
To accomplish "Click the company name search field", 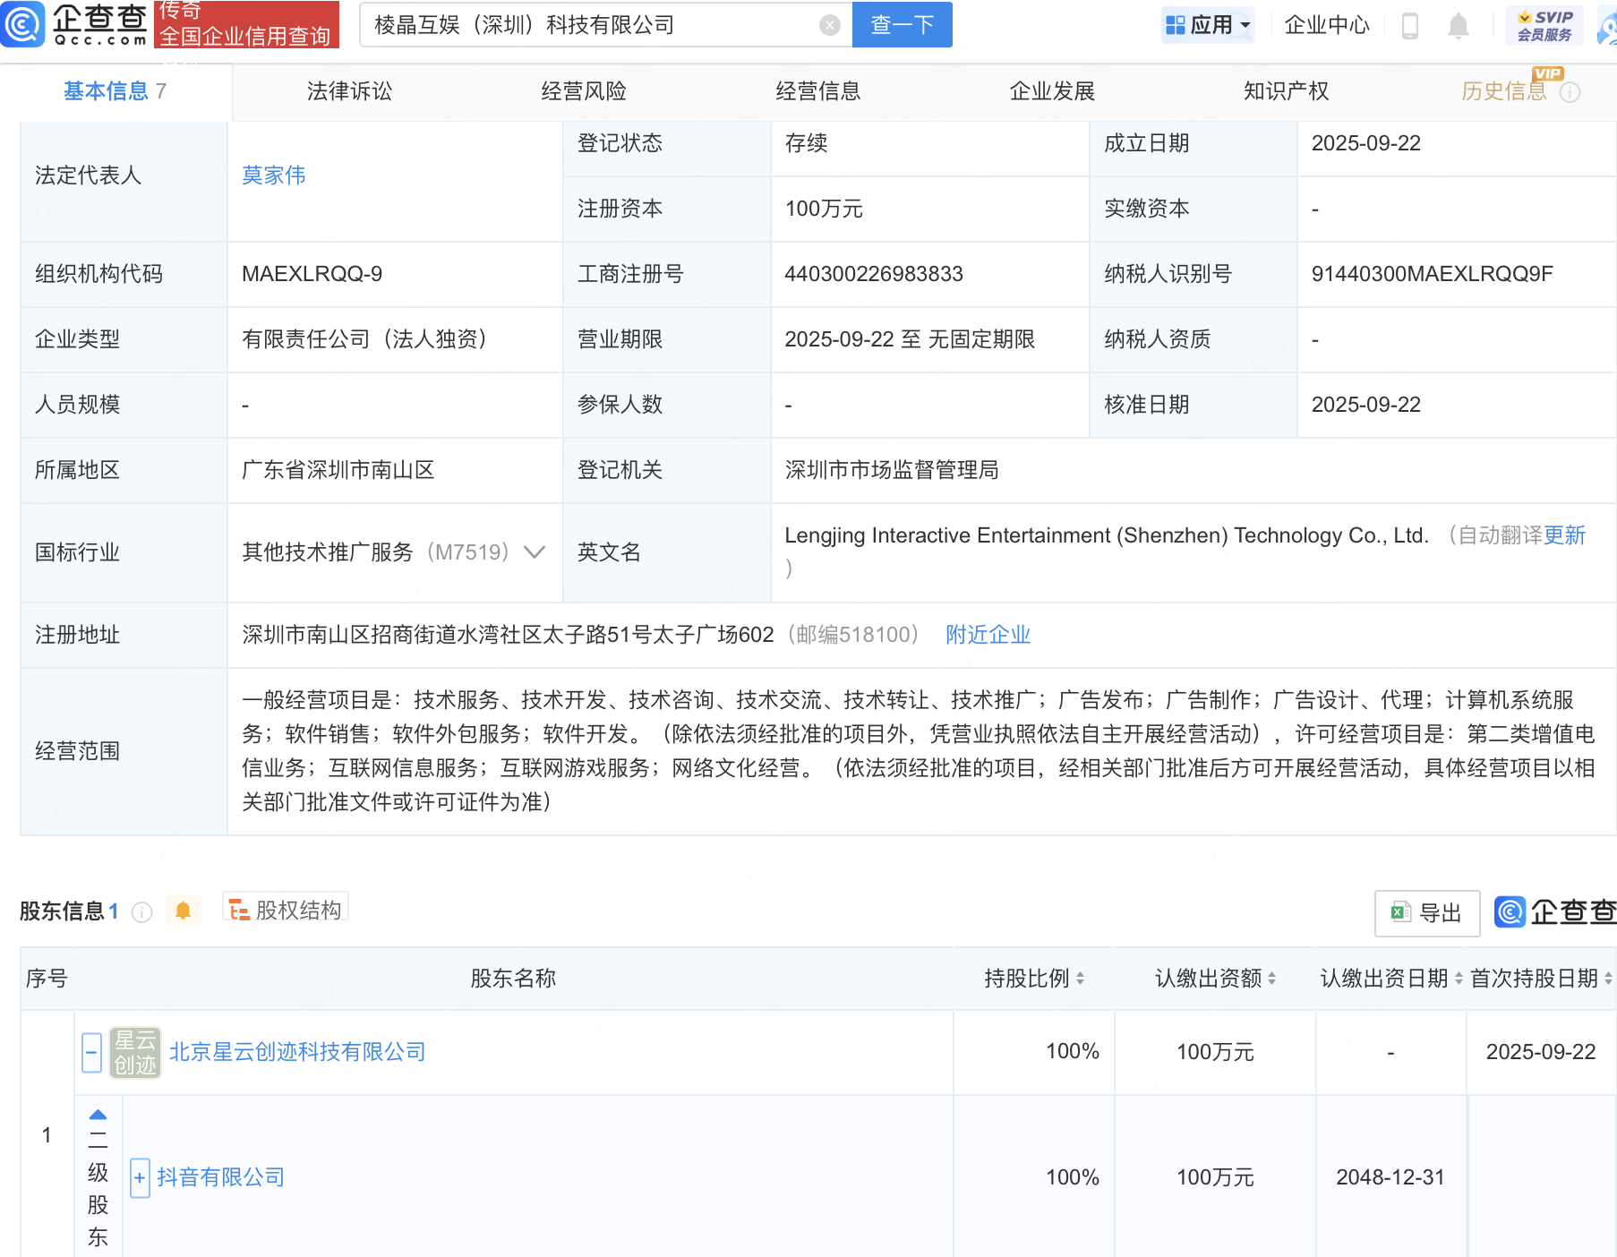I will (591, 25).
